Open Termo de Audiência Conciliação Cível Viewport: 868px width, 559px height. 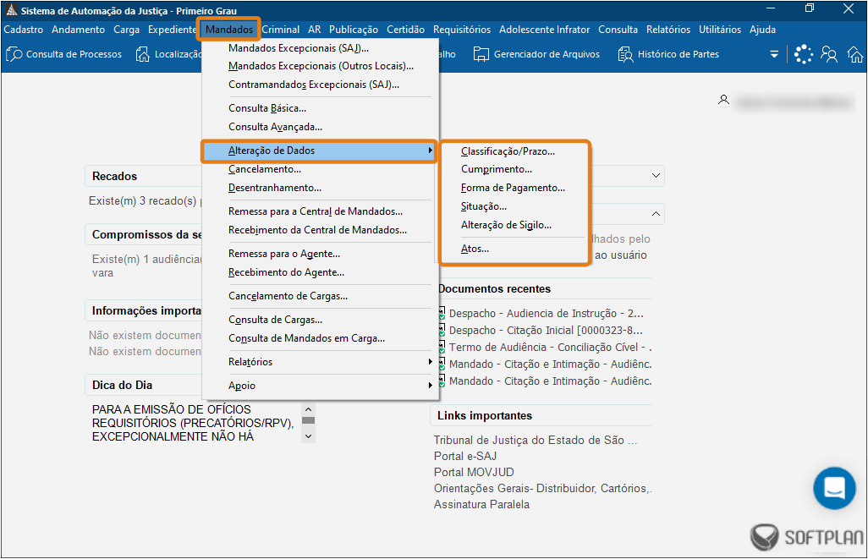(550, 348)
